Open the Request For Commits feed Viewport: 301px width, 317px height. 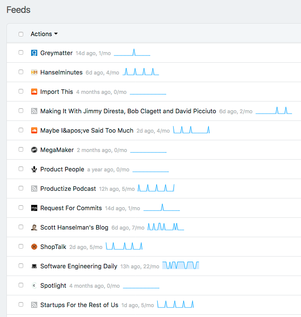pos(71,208)
